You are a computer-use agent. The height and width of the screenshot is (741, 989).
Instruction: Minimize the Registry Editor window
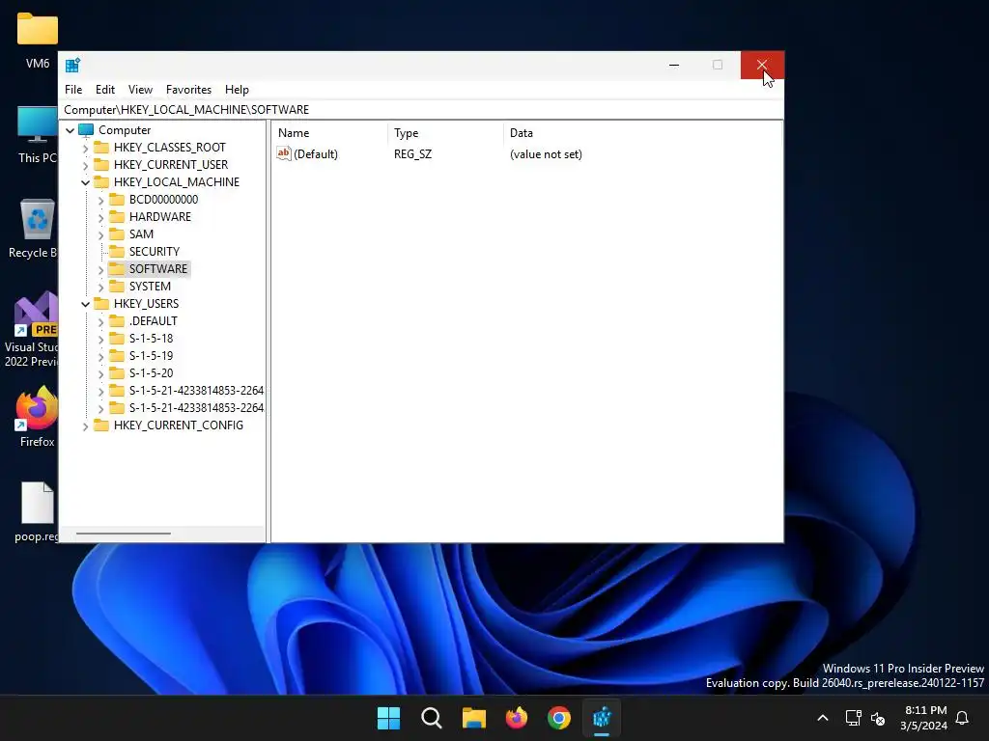click(674, 65)
